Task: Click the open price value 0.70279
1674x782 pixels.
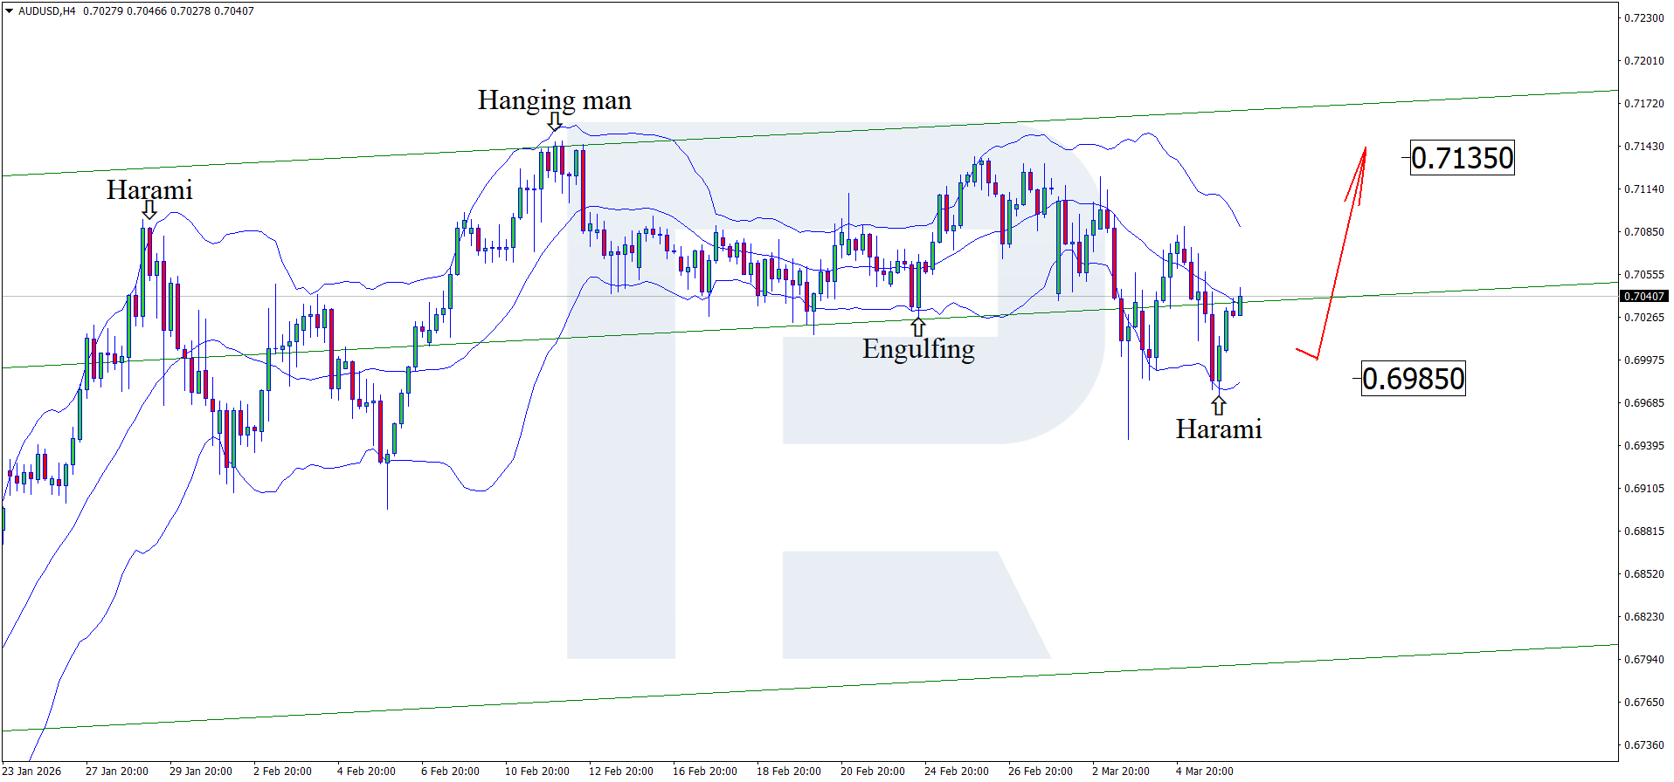Action: (101, 11)
